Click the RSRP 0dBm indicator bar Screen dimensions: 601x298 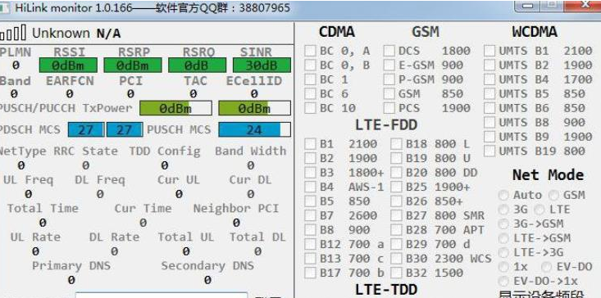pyautogui.click(x=133, y=65)
